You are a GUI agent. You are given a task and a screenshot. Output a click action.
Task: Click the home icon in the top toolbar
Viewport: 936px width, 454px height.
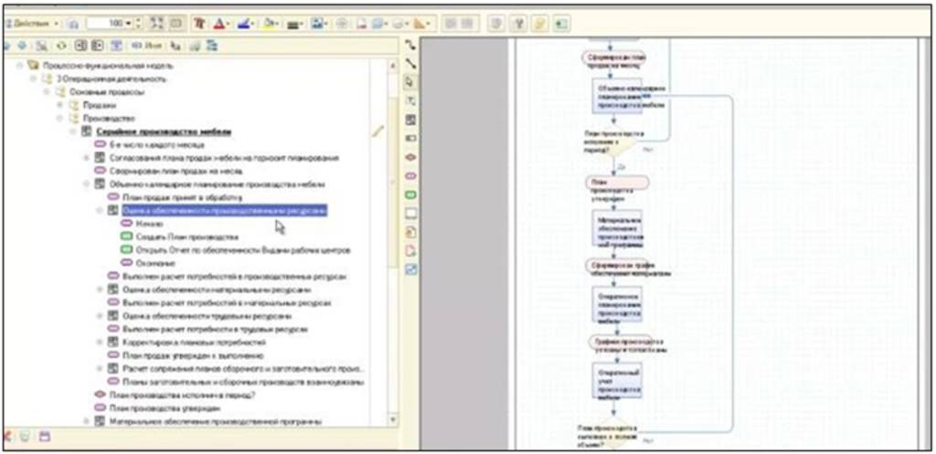[72, 23]
